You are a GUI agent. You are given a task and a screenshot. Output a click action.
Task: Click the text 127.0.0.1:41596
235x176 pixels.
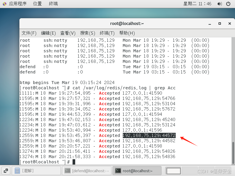142,130
